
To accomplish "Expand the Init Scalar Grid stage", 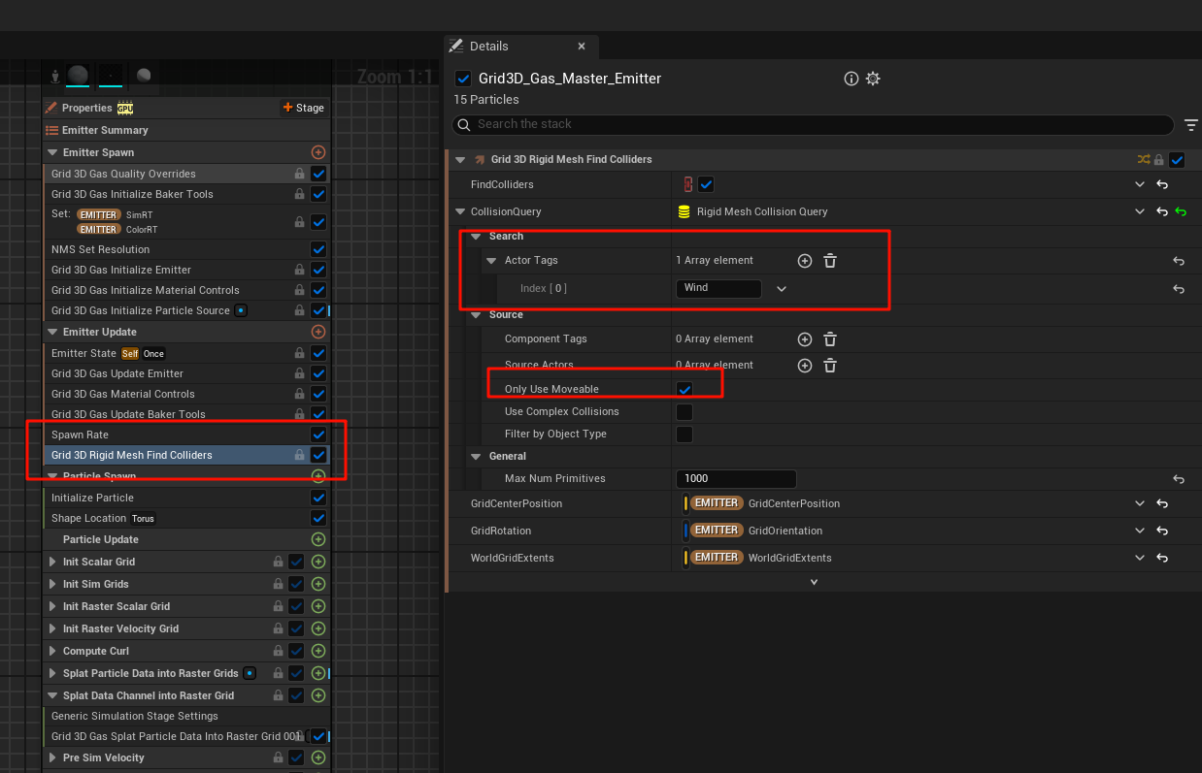I will tap(52, 562).
